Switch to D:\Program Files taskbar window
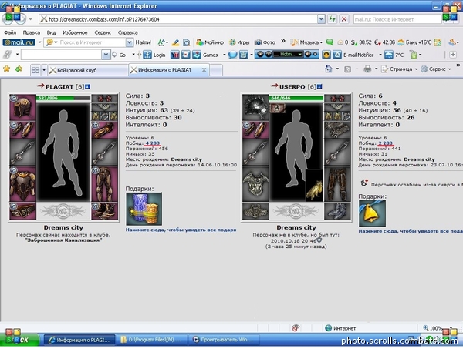This screenshot has width=463, height=349. (x=151, y=340)
